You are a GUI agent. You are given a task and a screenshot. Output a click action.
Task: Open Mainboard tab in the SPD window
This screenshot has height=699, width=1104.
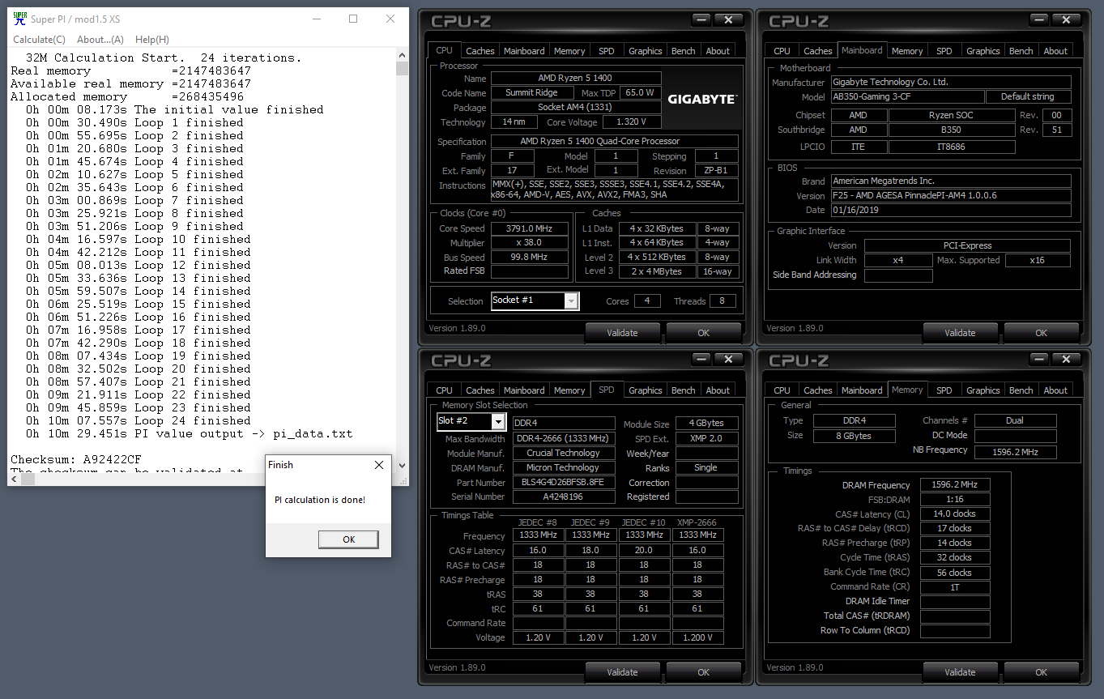pos(524,390)
